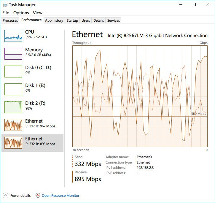Open the View menu
This screenshot has height=203, width=215.
point(38,13)
